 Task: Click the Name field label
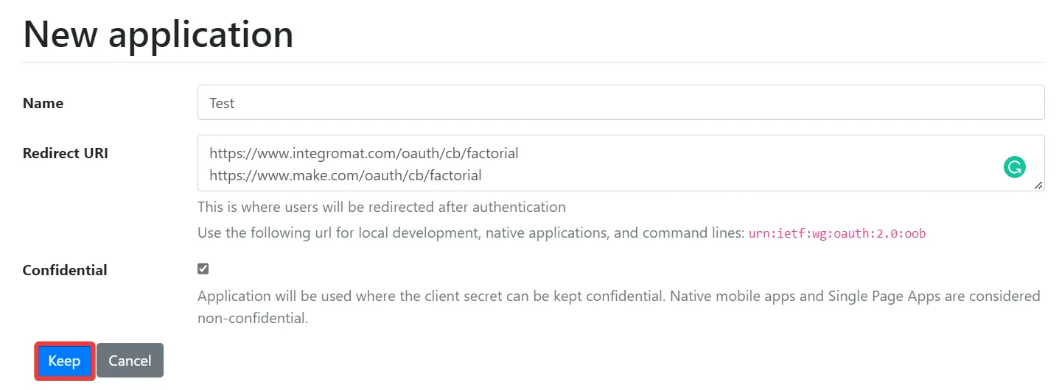[43, 103]
